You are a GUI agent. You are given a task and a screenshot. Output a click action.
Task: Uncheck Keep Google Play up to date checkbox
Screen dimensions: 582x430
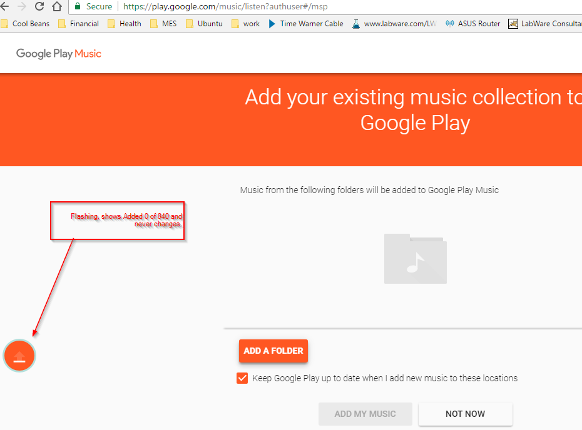242,378
